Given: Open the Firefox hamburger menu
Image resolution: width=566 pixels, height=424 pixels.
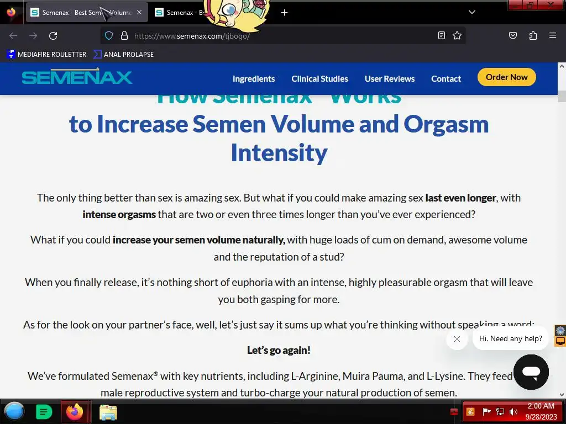Looking at the screenshot, I should [553, 35].
